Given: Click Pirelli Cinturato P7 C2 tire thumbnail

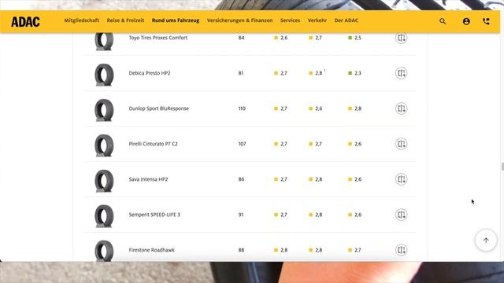Looking at the screenshot, I should pos(104,145).
